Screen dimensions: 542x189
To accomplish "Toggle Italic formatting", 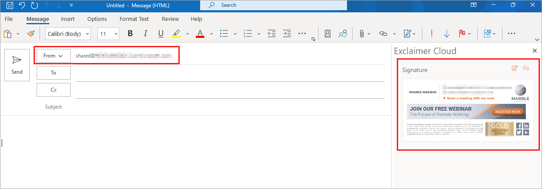I will pos(146,34).
